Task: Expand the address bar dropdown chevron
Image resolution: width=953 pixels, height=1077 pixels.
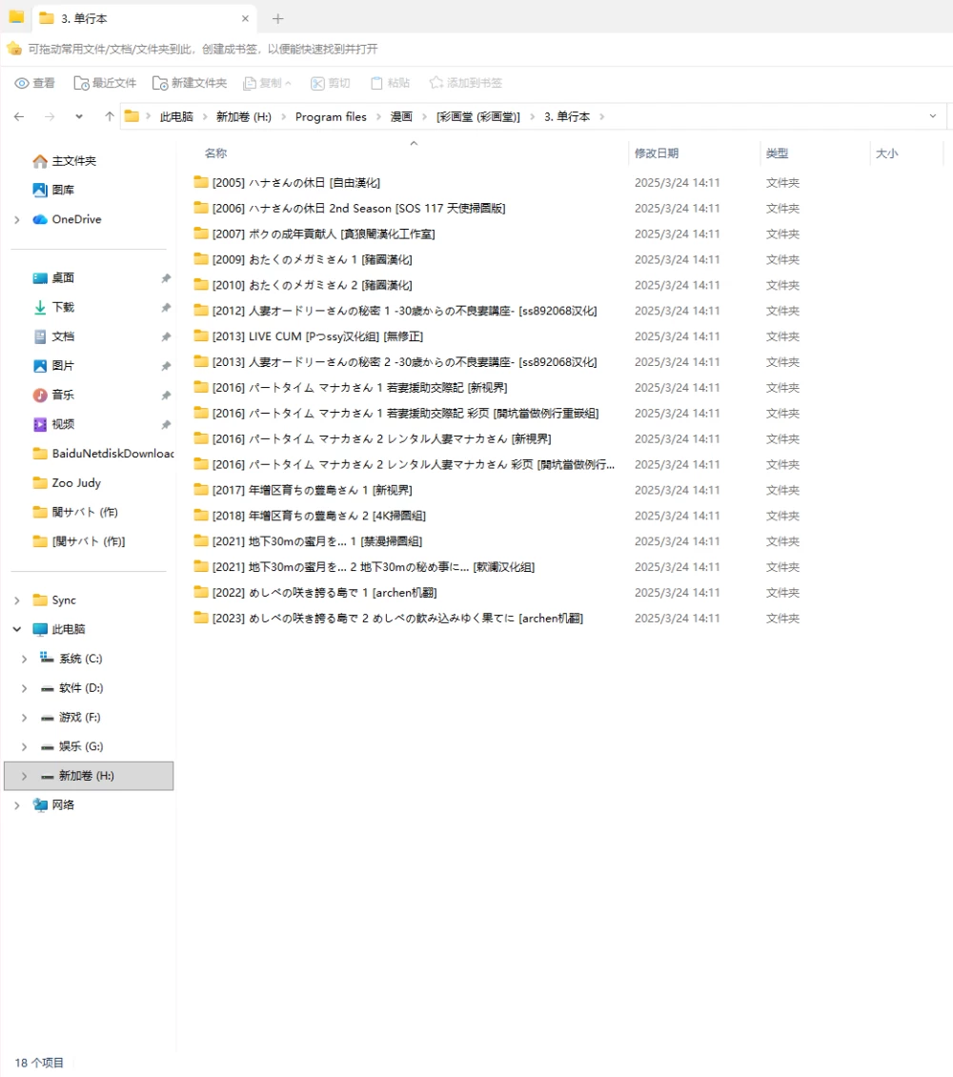Action: point(932,117)
